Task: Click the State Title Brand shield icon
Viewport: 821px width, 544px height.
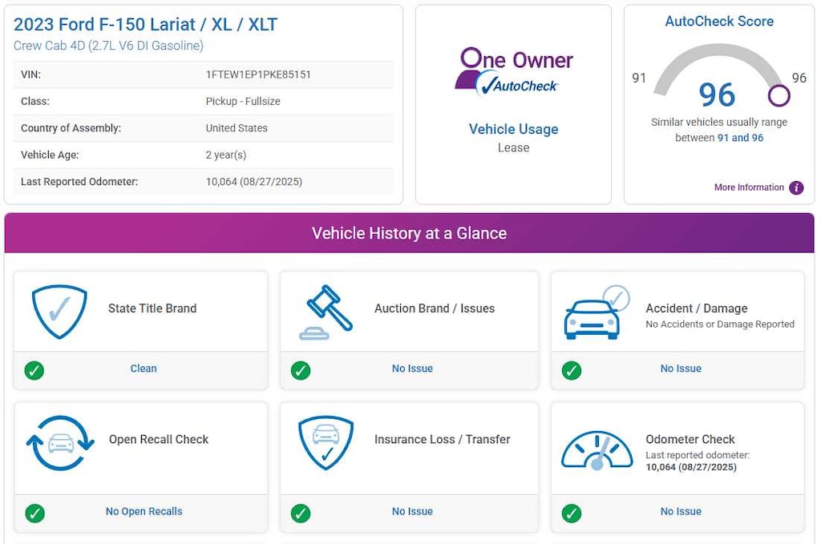Action: pos(59,311)
